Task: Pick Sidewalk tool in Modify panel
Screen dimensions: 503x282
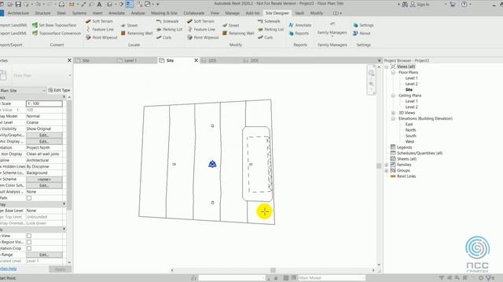Action: (269, 21)
